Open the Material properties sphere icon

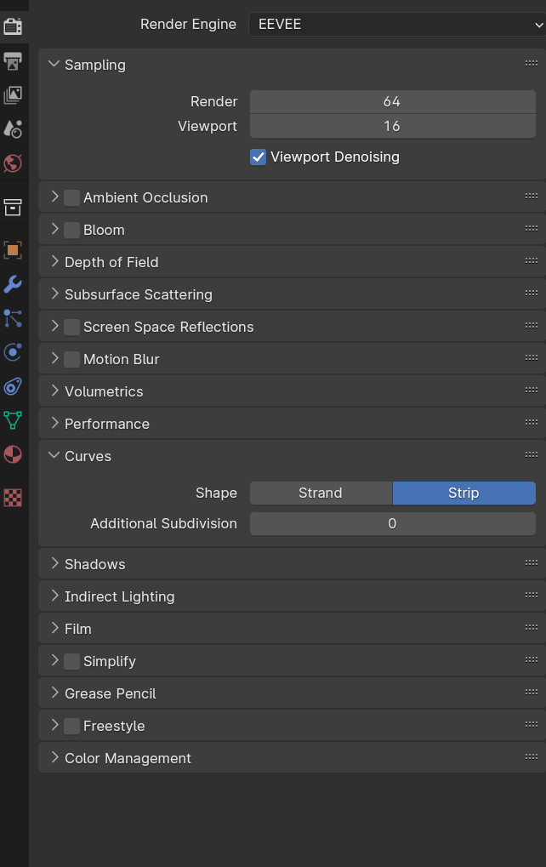click(13, 453)
